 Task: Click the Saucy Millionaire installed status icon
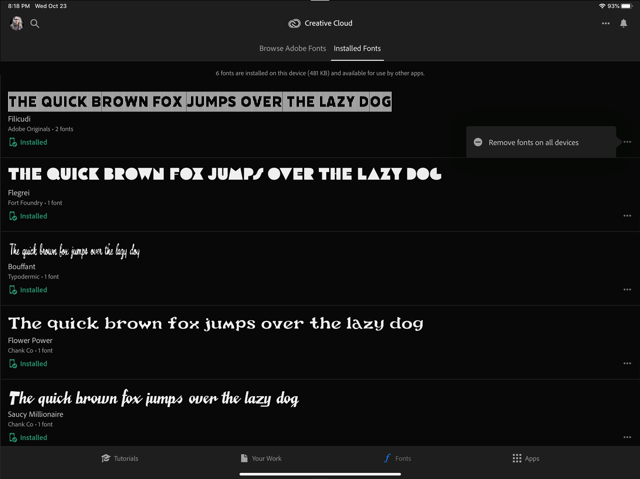[13, 438]
